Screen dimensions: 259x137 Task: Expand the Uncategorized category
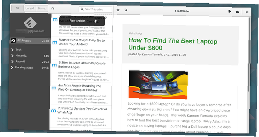[12, 67]
